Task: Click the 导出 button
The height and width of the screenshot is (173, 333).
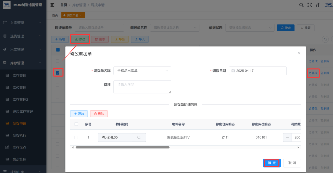Action: tap(120, 39)
